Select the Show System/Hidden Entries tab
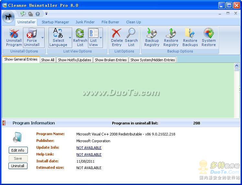This screenshot has width=242, height=185. click(x=152, y=60)
